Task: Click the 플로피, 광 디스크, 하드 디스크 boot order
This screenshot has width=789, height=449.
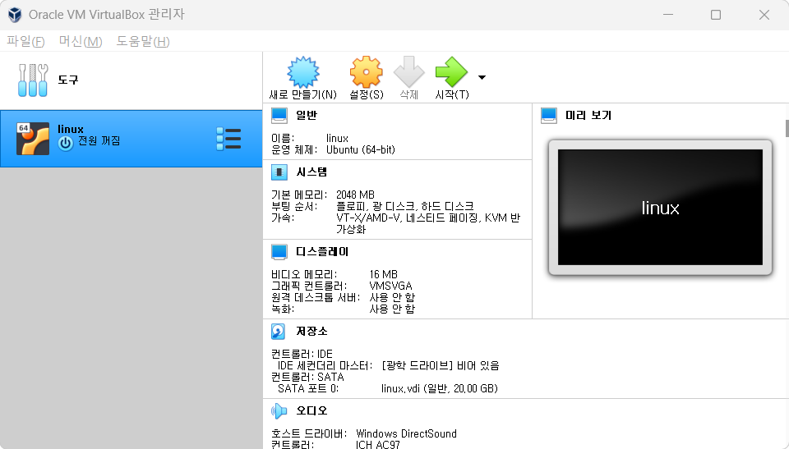Action: point(405,206)
